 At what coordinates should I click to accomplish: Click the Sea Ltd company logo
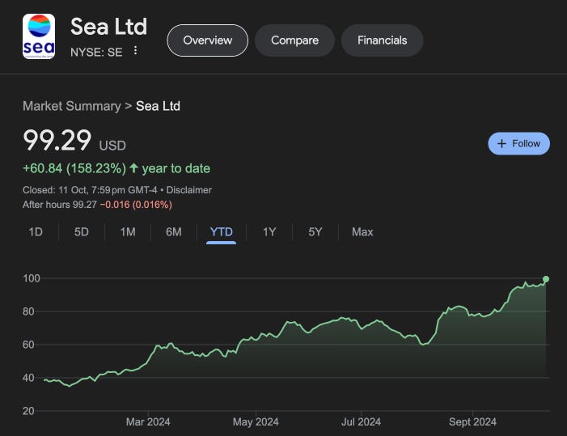coord(39,36)
